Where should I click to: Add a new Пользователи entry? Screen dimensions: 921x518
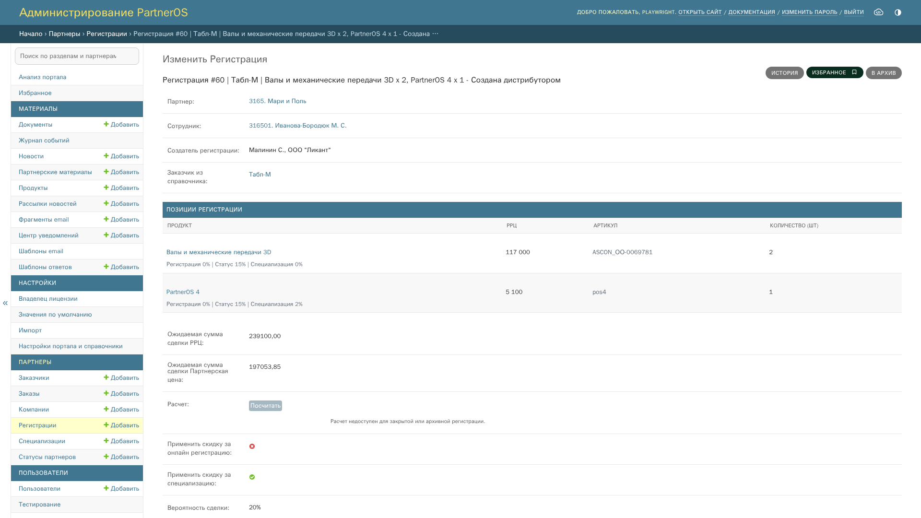(x=121, y=489)
